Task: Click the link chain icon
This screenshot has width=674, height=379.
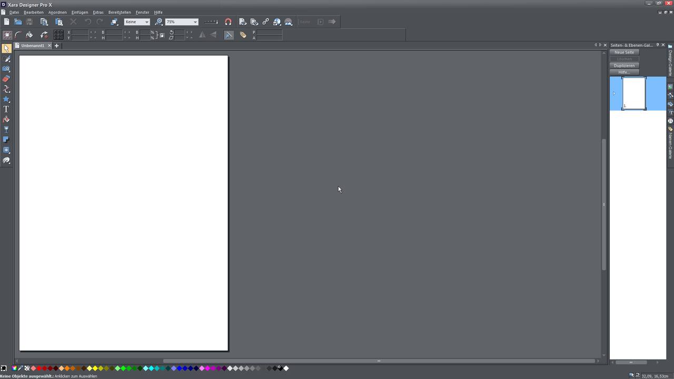Action: pyautogui.click(x=265, y=22)
